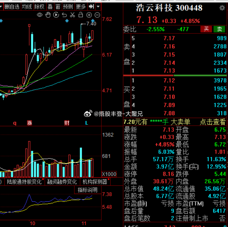Click blue diamond marker near chart top center

[x=67, y=21]
